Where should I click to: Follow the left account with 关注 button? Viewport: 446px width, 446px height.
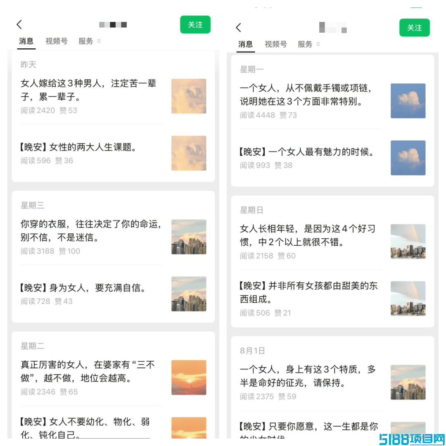coord(195,24)
